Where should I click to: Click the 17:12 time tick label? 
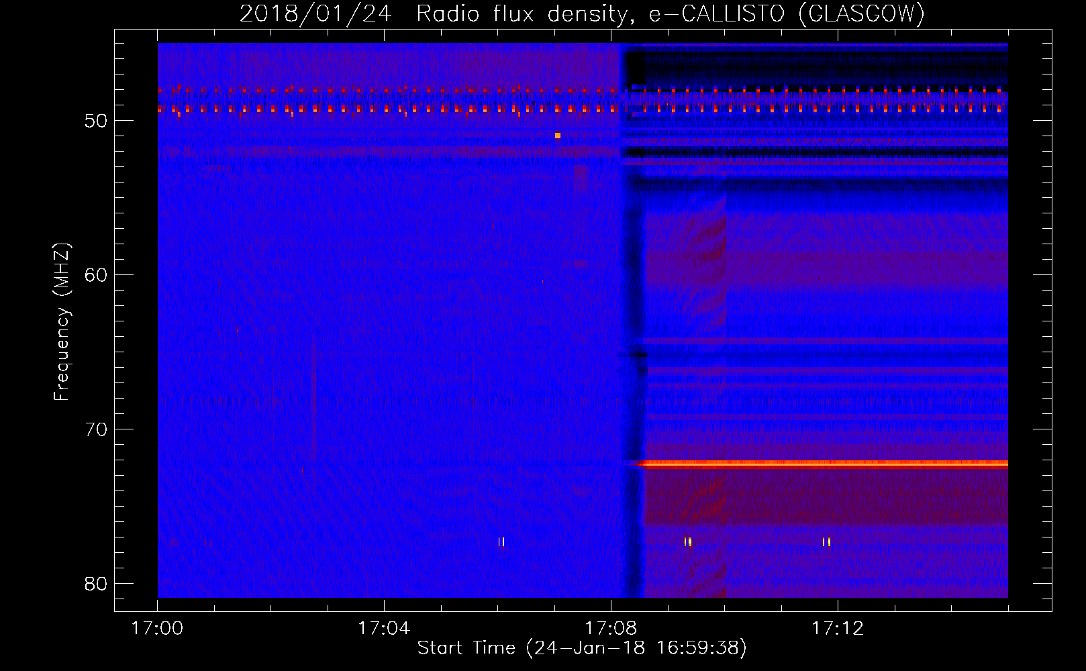tap(838, 629)
